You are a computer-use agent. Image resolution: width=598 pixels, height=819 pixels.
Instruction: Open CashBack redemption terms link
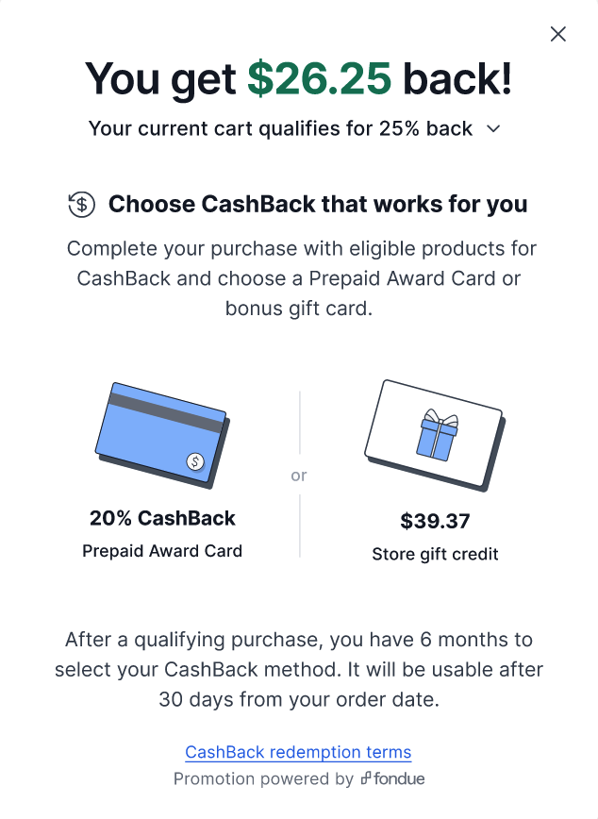[x=298, y=752]
